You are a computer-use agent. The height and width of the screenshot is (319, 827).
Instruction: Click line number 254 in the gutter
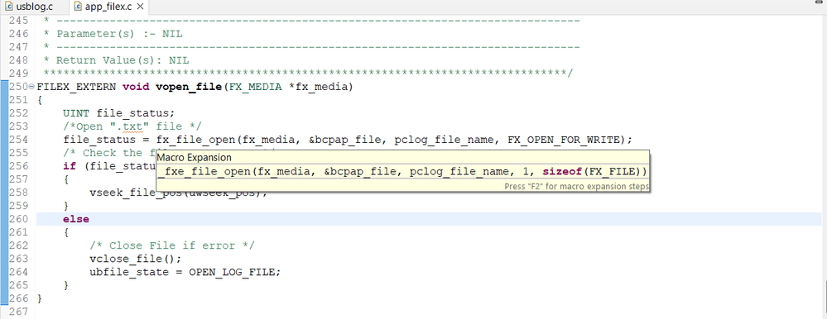tap(19, 140)
